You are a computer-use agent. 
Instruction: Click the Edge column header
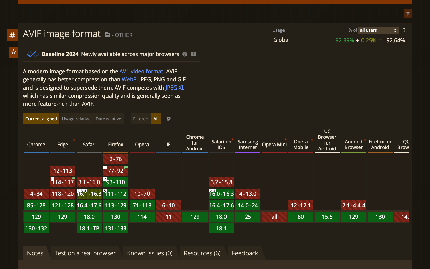[x=63, y=145]
